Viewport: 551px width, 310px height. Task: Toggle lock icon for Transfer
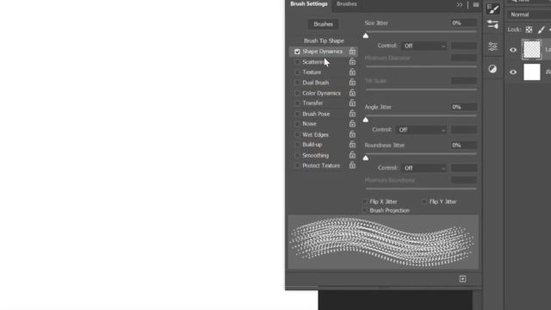click(x=352, y=103)
